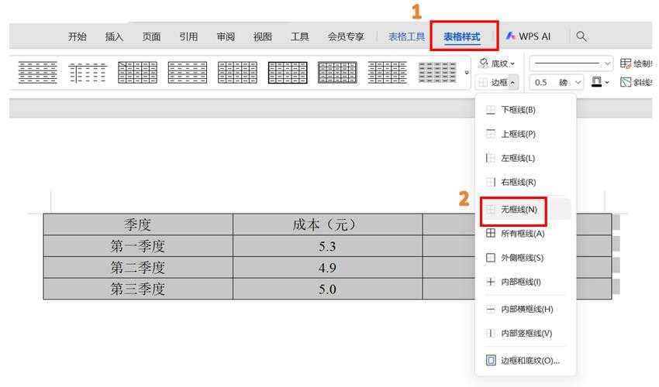Click the Draw Table icon
659x387 pixels.
(x=626, y=63)
